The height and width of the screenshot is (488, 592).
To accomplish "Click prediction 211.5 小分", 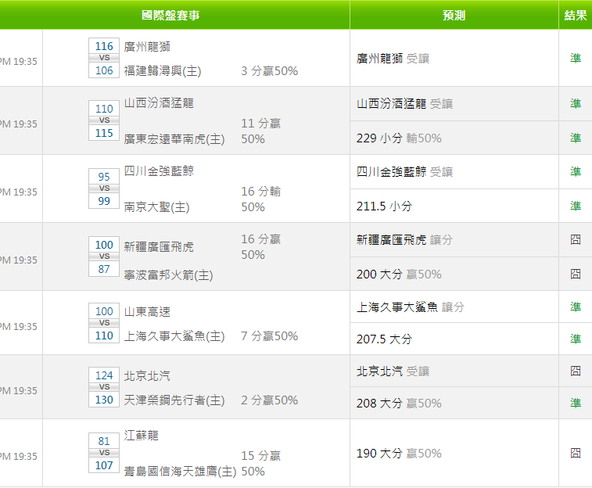I will 384,206.
